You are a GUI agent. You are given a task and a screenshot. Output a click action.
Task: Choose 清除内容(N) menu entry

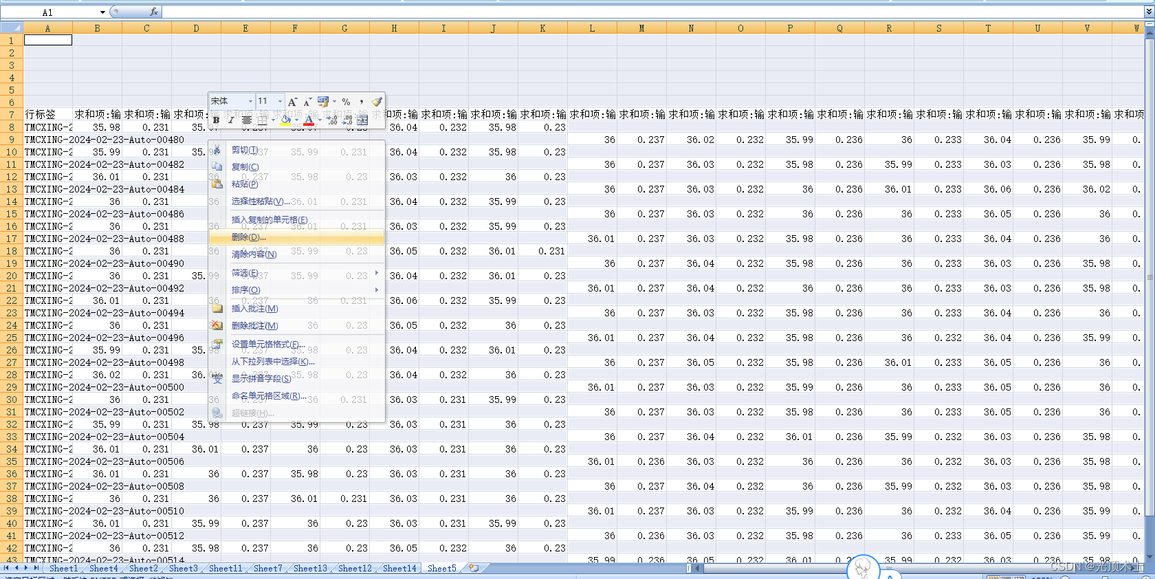296,254
